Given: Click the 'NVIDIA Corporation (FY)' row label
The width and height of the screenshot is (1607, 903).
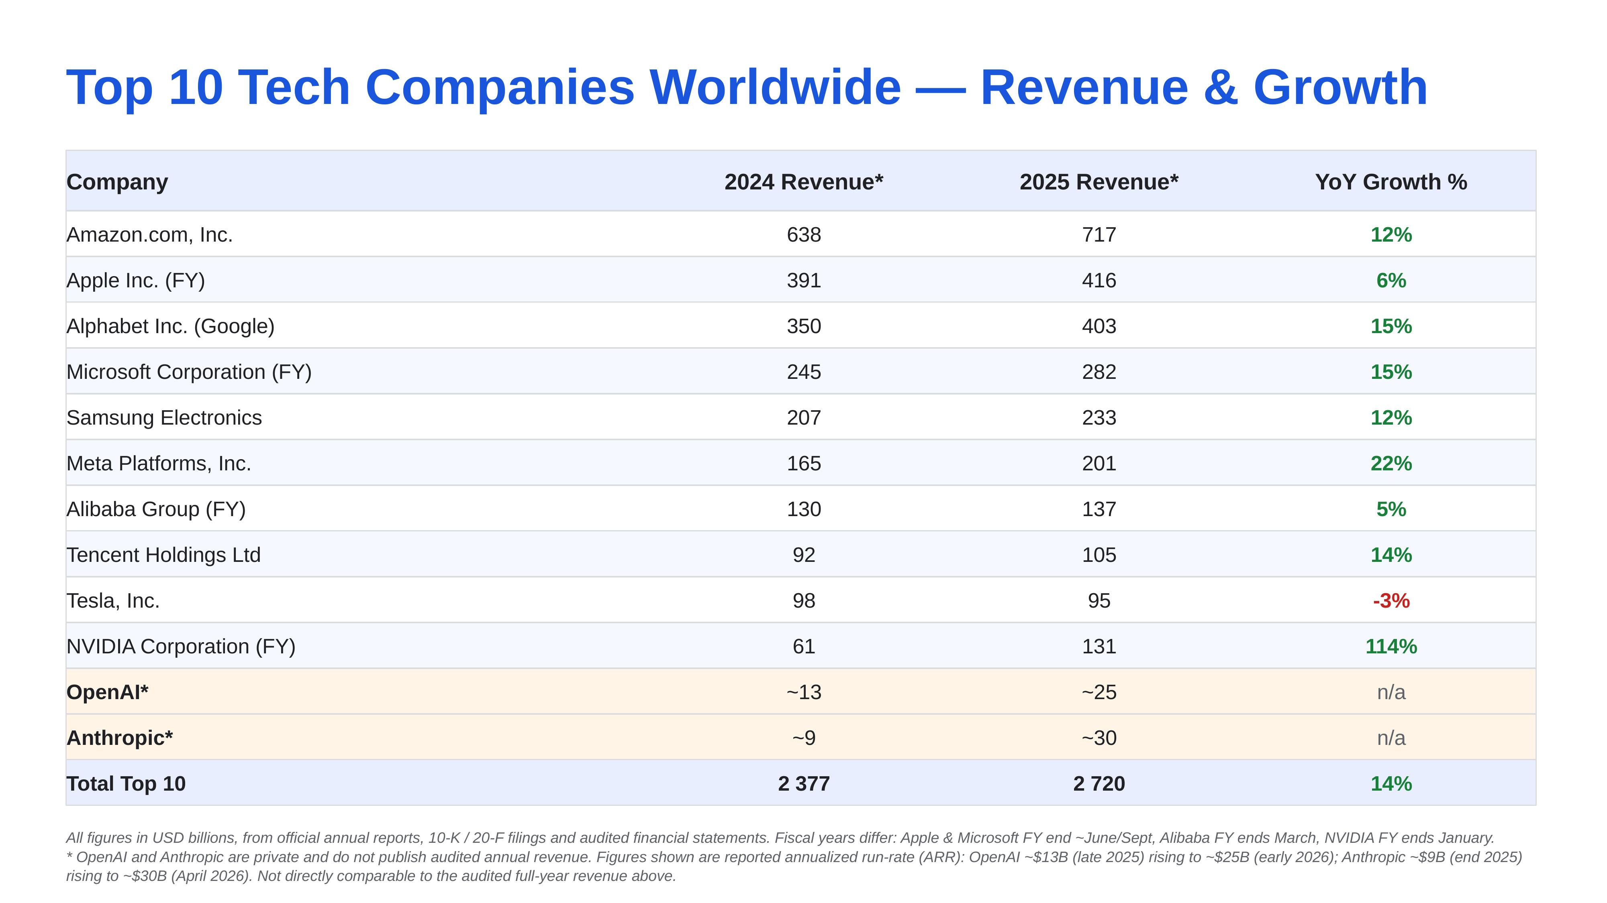Looking at the screenshot, I should (x=181, y=646).
